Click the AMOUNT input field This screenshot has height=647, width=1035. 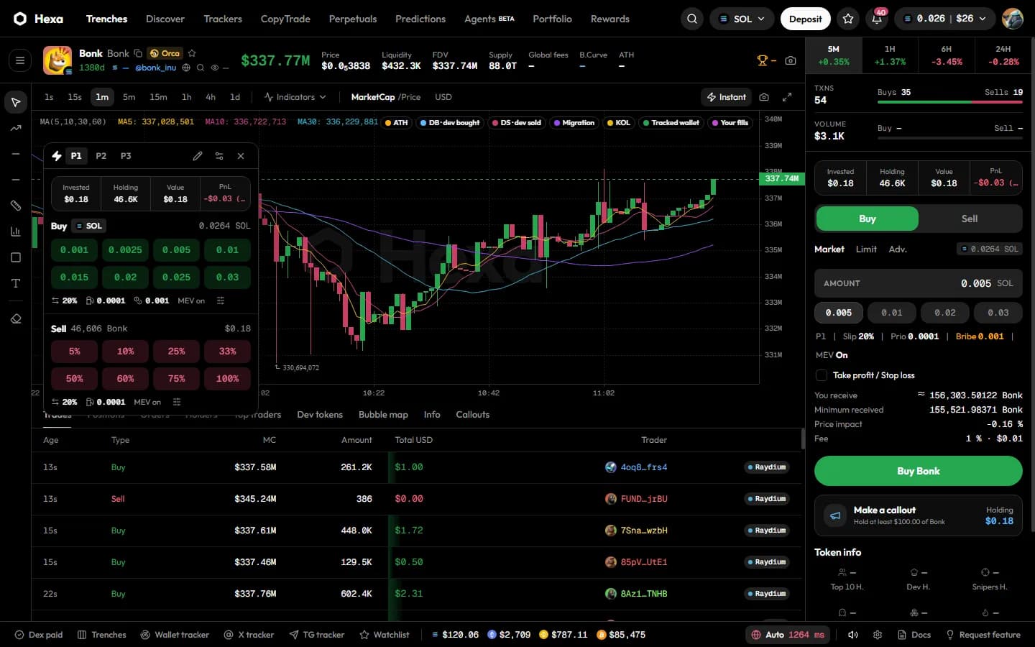[x=918, y=283]
